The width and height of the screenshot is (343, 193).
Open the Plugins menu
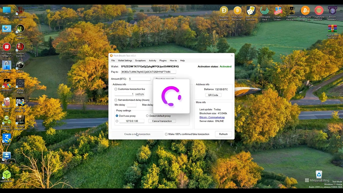[163, 61]
